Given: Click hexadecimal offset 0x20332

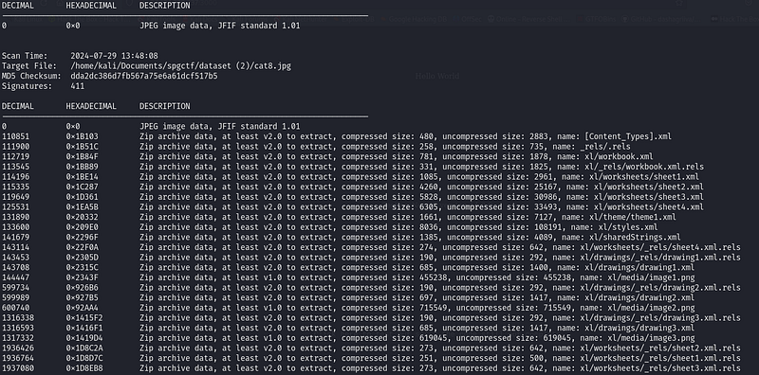Looking at the screenshot, I should click(x=82, y=217).
